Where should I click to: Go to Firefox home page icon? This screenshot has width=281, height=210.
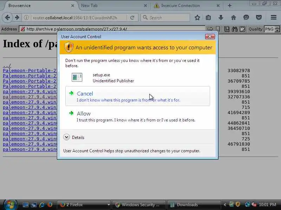pyautogui.click(x=233, y=17)
